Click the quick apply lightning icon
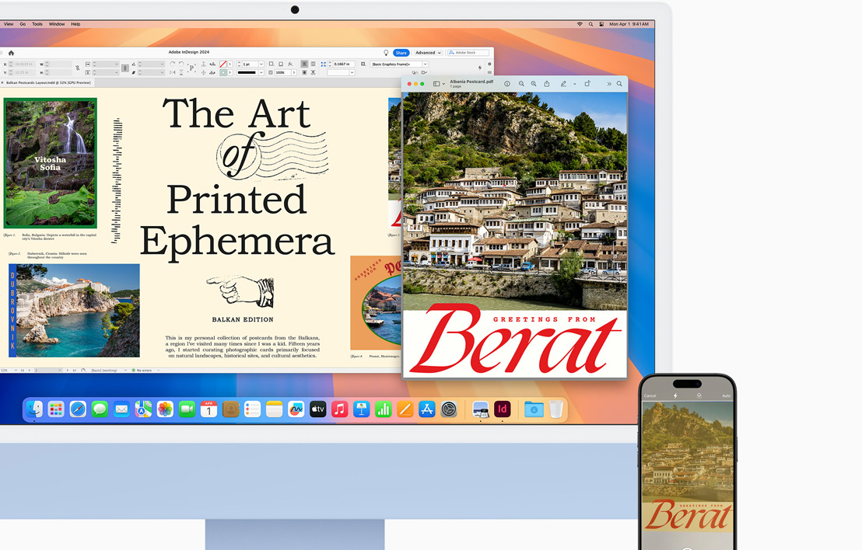862x550 pixels. tap(480, 68)
